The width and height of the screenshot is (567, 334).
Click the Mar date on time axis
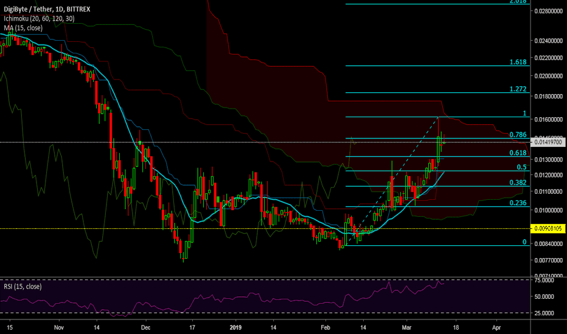click(407, 327)
